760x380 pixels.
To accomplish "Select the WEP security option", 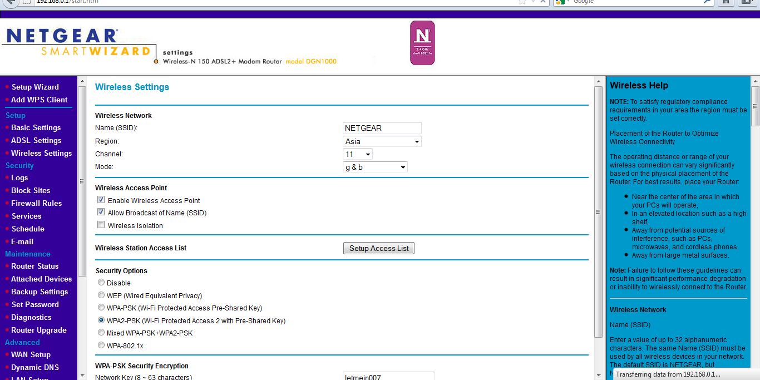I will 101,295.
